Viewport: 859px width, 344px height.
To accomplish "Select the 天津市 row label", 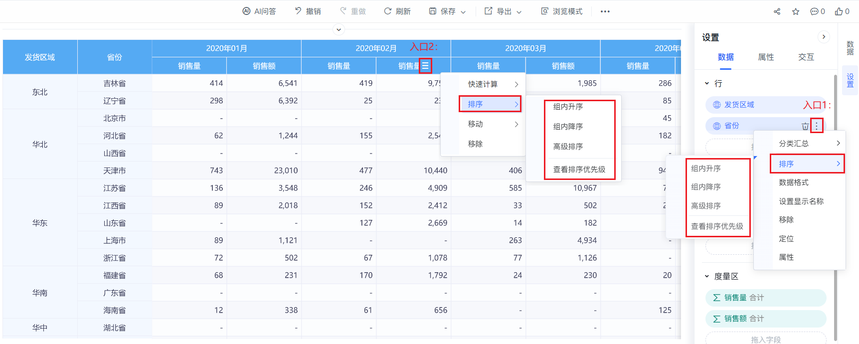I will click(115, 171).
